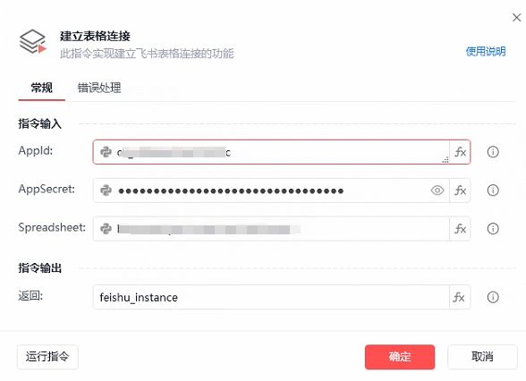The image size is (526, 381).
Task: Click the fx button in 返回 output field
Action: pyautogui.click(x=459, y=297)
